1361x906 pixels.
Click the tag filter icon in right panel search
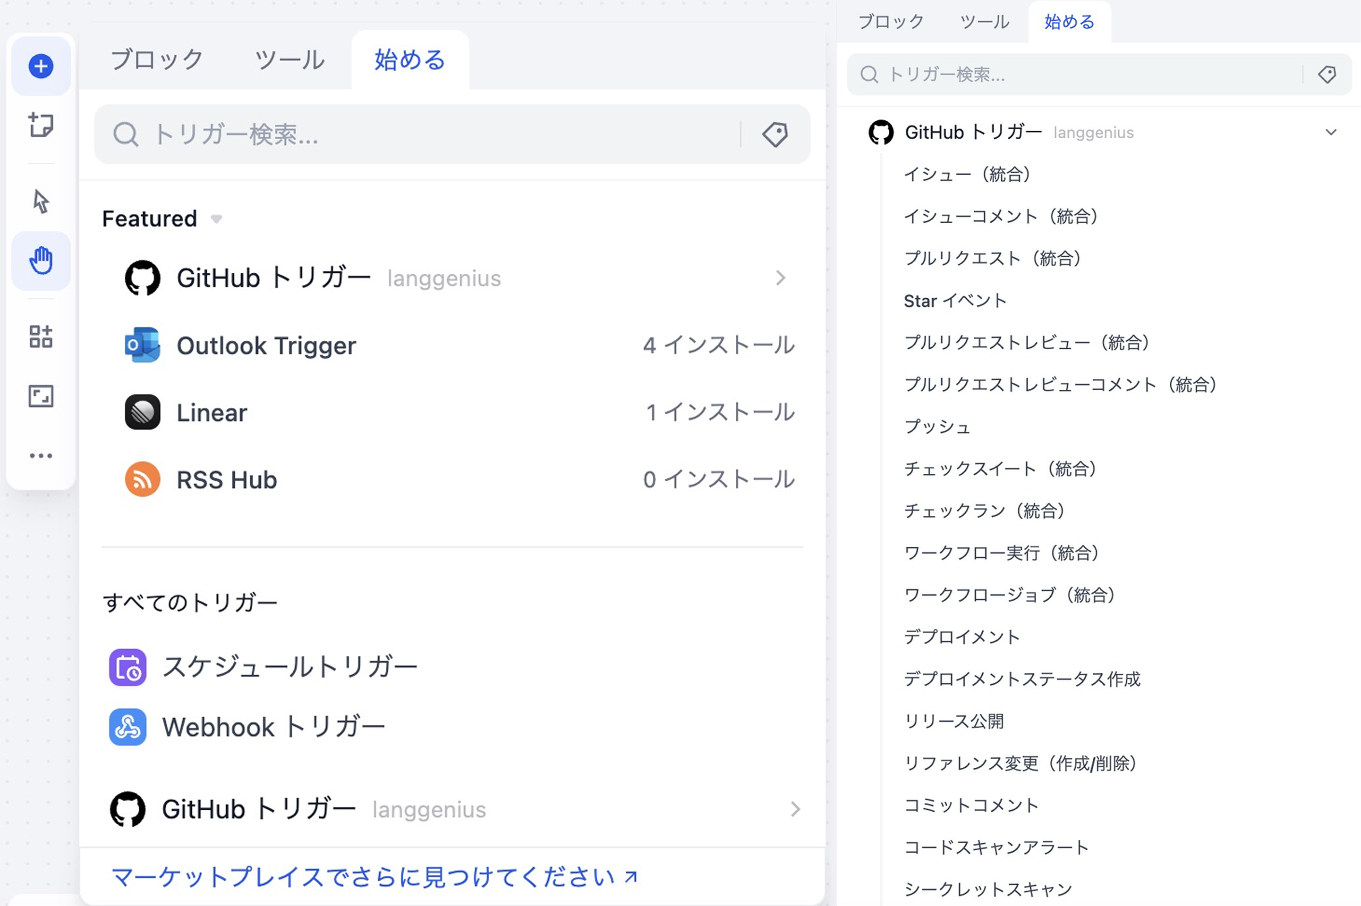click(x=1327, y=75)
